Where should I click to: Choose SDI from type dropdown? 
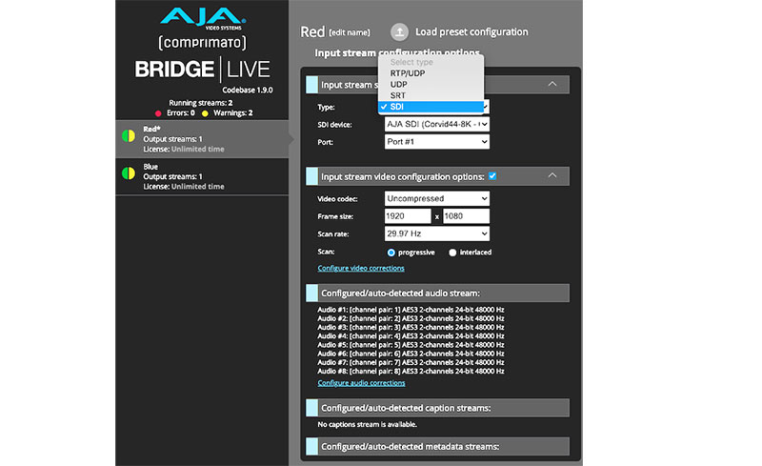point(431,107)
